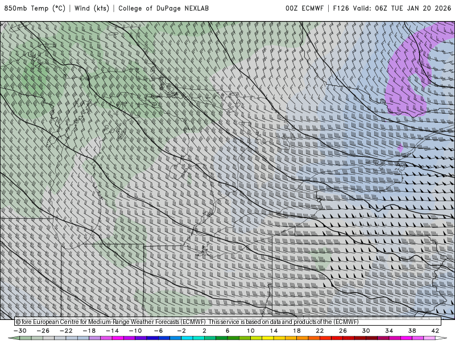Click the 14 colorbar label

(x=274, y=331)
